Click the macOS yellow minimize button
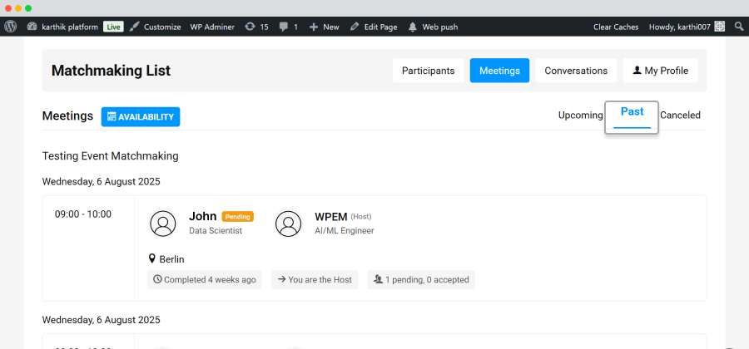This screenshot has height=349, width=749. click(18, 8)
